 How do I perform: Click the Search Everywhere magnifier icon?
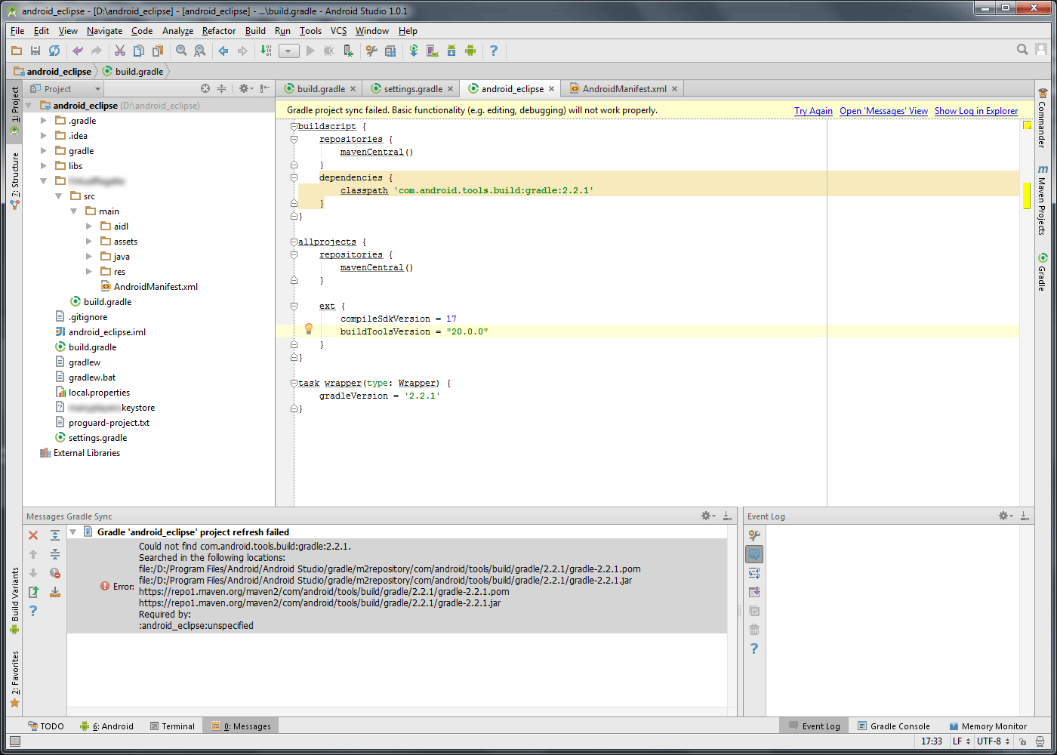[1022, 50]
